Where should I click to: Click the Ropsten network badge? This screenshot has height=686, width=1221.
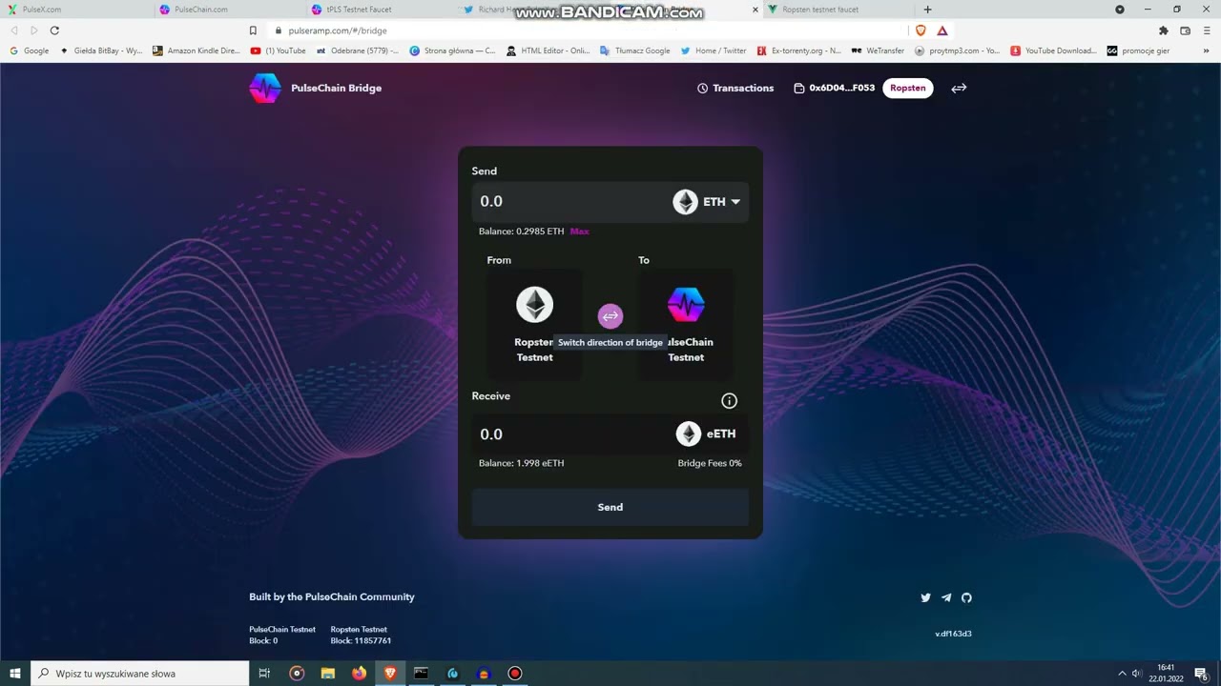tap(907, 88)
